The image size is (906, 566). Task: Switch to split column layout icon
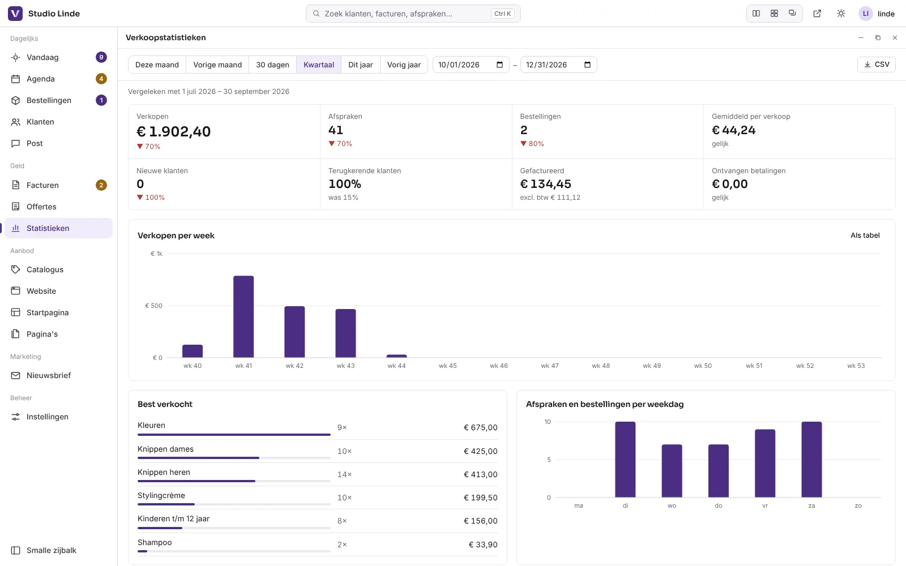(x=757, y=14)
